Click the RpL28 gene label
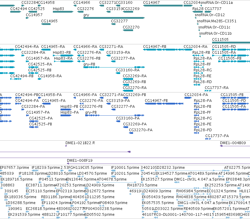Viewport: 250px width, 219px height. coord(198,9)
